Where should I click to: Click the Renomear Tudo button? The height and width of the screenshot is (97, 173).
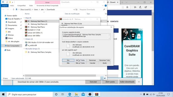pyautogui.click(x=105, y=60)
